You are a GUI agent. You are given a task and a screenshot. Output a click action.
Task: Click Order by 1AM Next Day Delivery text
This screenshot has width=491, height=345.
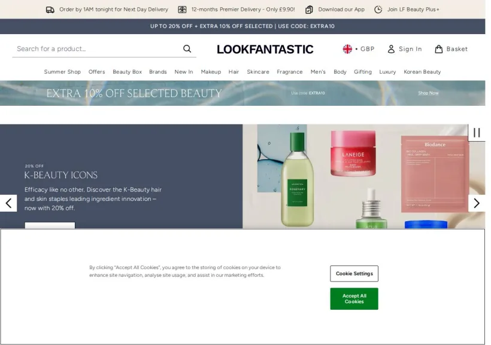pos(114,10)
